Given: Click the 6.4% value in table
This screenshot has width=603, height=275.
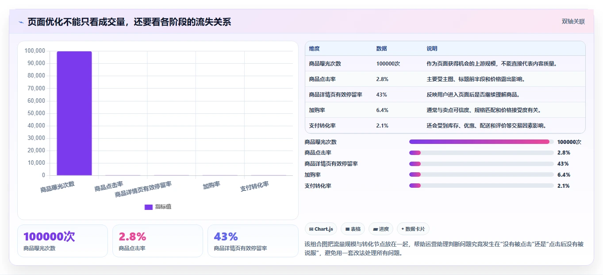Looking at the screenshot, I should tap(382, 110).
